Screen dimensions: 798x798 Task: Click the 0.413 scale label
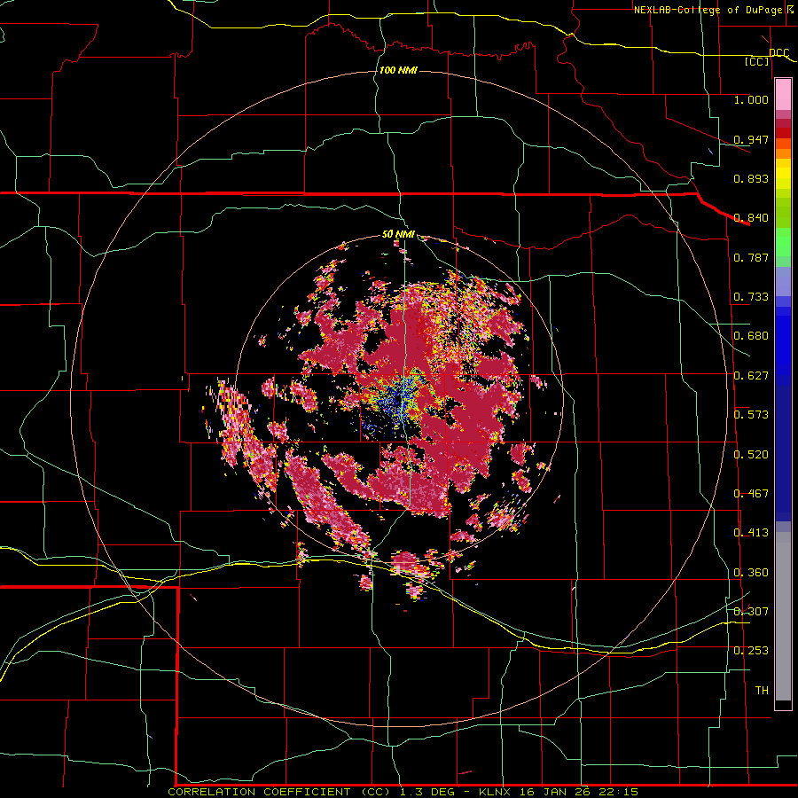click(751, 533)
